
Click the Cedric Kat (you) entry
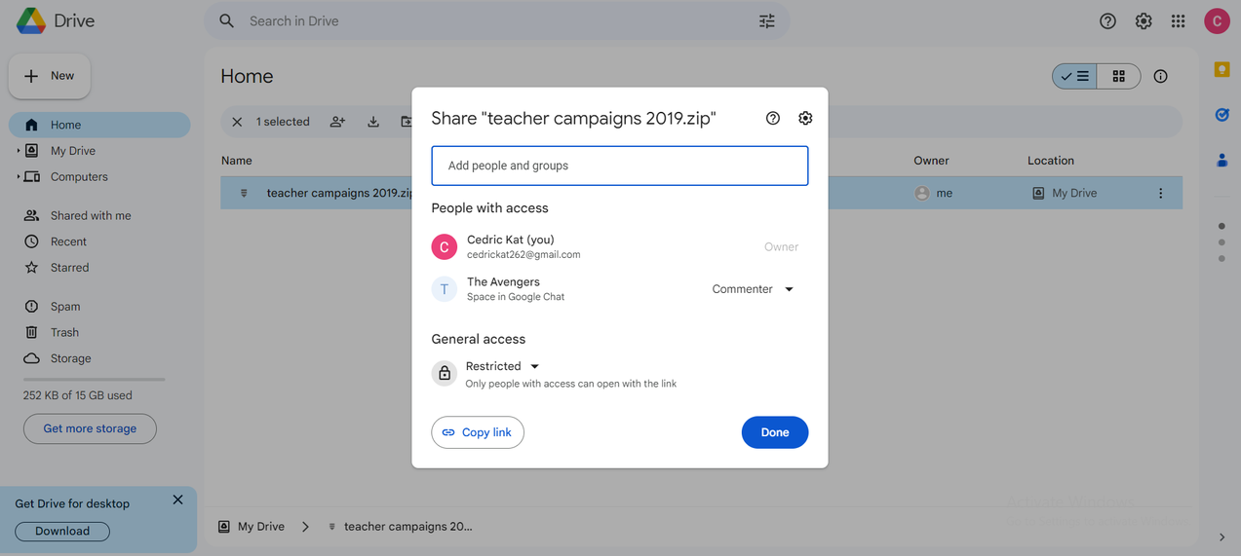click(620, 246)
